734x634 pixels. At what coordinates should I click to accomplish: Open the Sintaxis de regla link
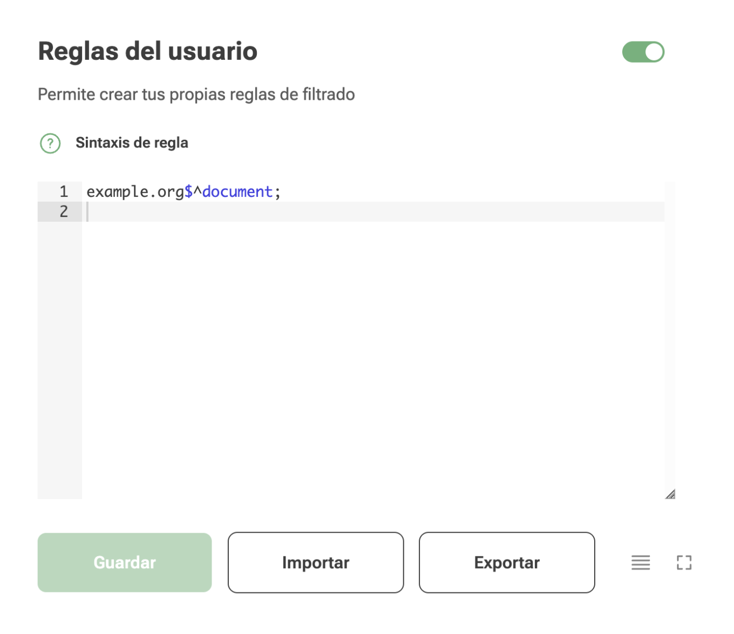pyautogui.click(x=132, y=143)
